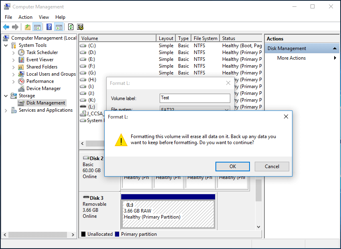The height and width of the screenshot is (249, 341).
Task: Open the View menu
Action: (x=44, y=17)
